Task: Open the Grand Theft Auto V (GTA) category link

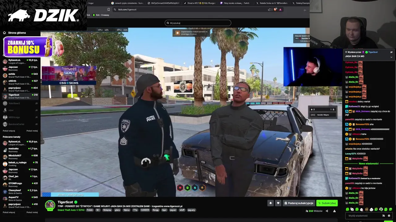Action: click(x=71, y=210)
